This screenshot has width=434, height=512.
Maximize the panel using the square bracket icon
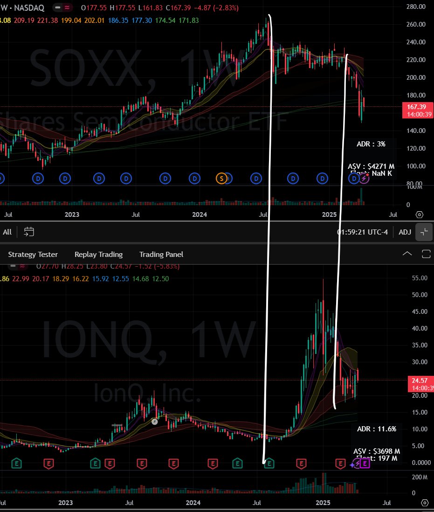426,254
